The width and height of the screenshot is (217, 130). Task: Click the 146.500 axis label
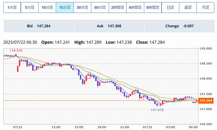[x=206, y=124]
